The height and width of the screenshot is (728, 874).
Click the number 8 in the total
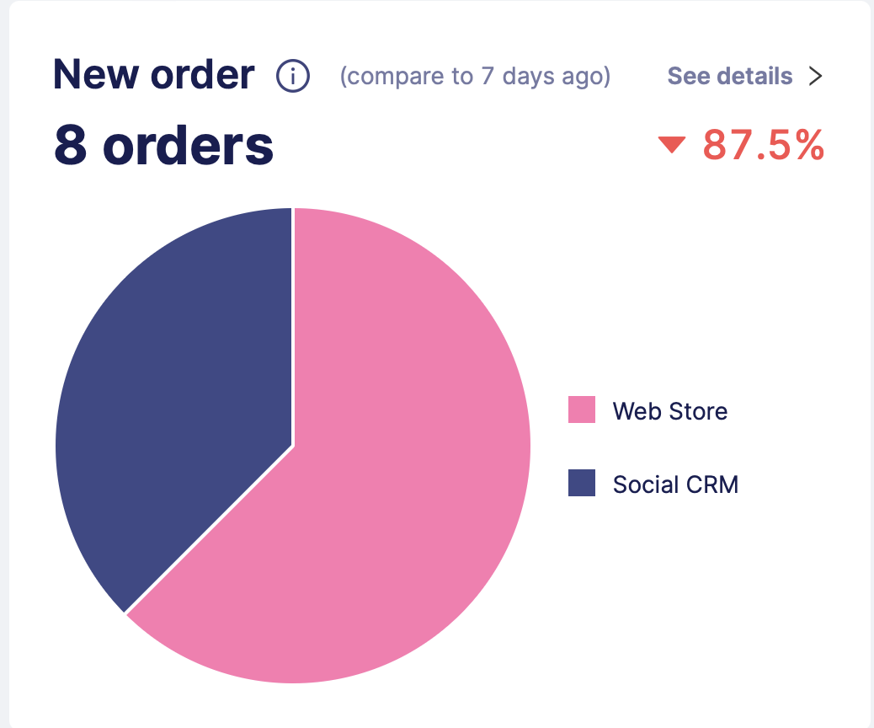pos(68,145)
